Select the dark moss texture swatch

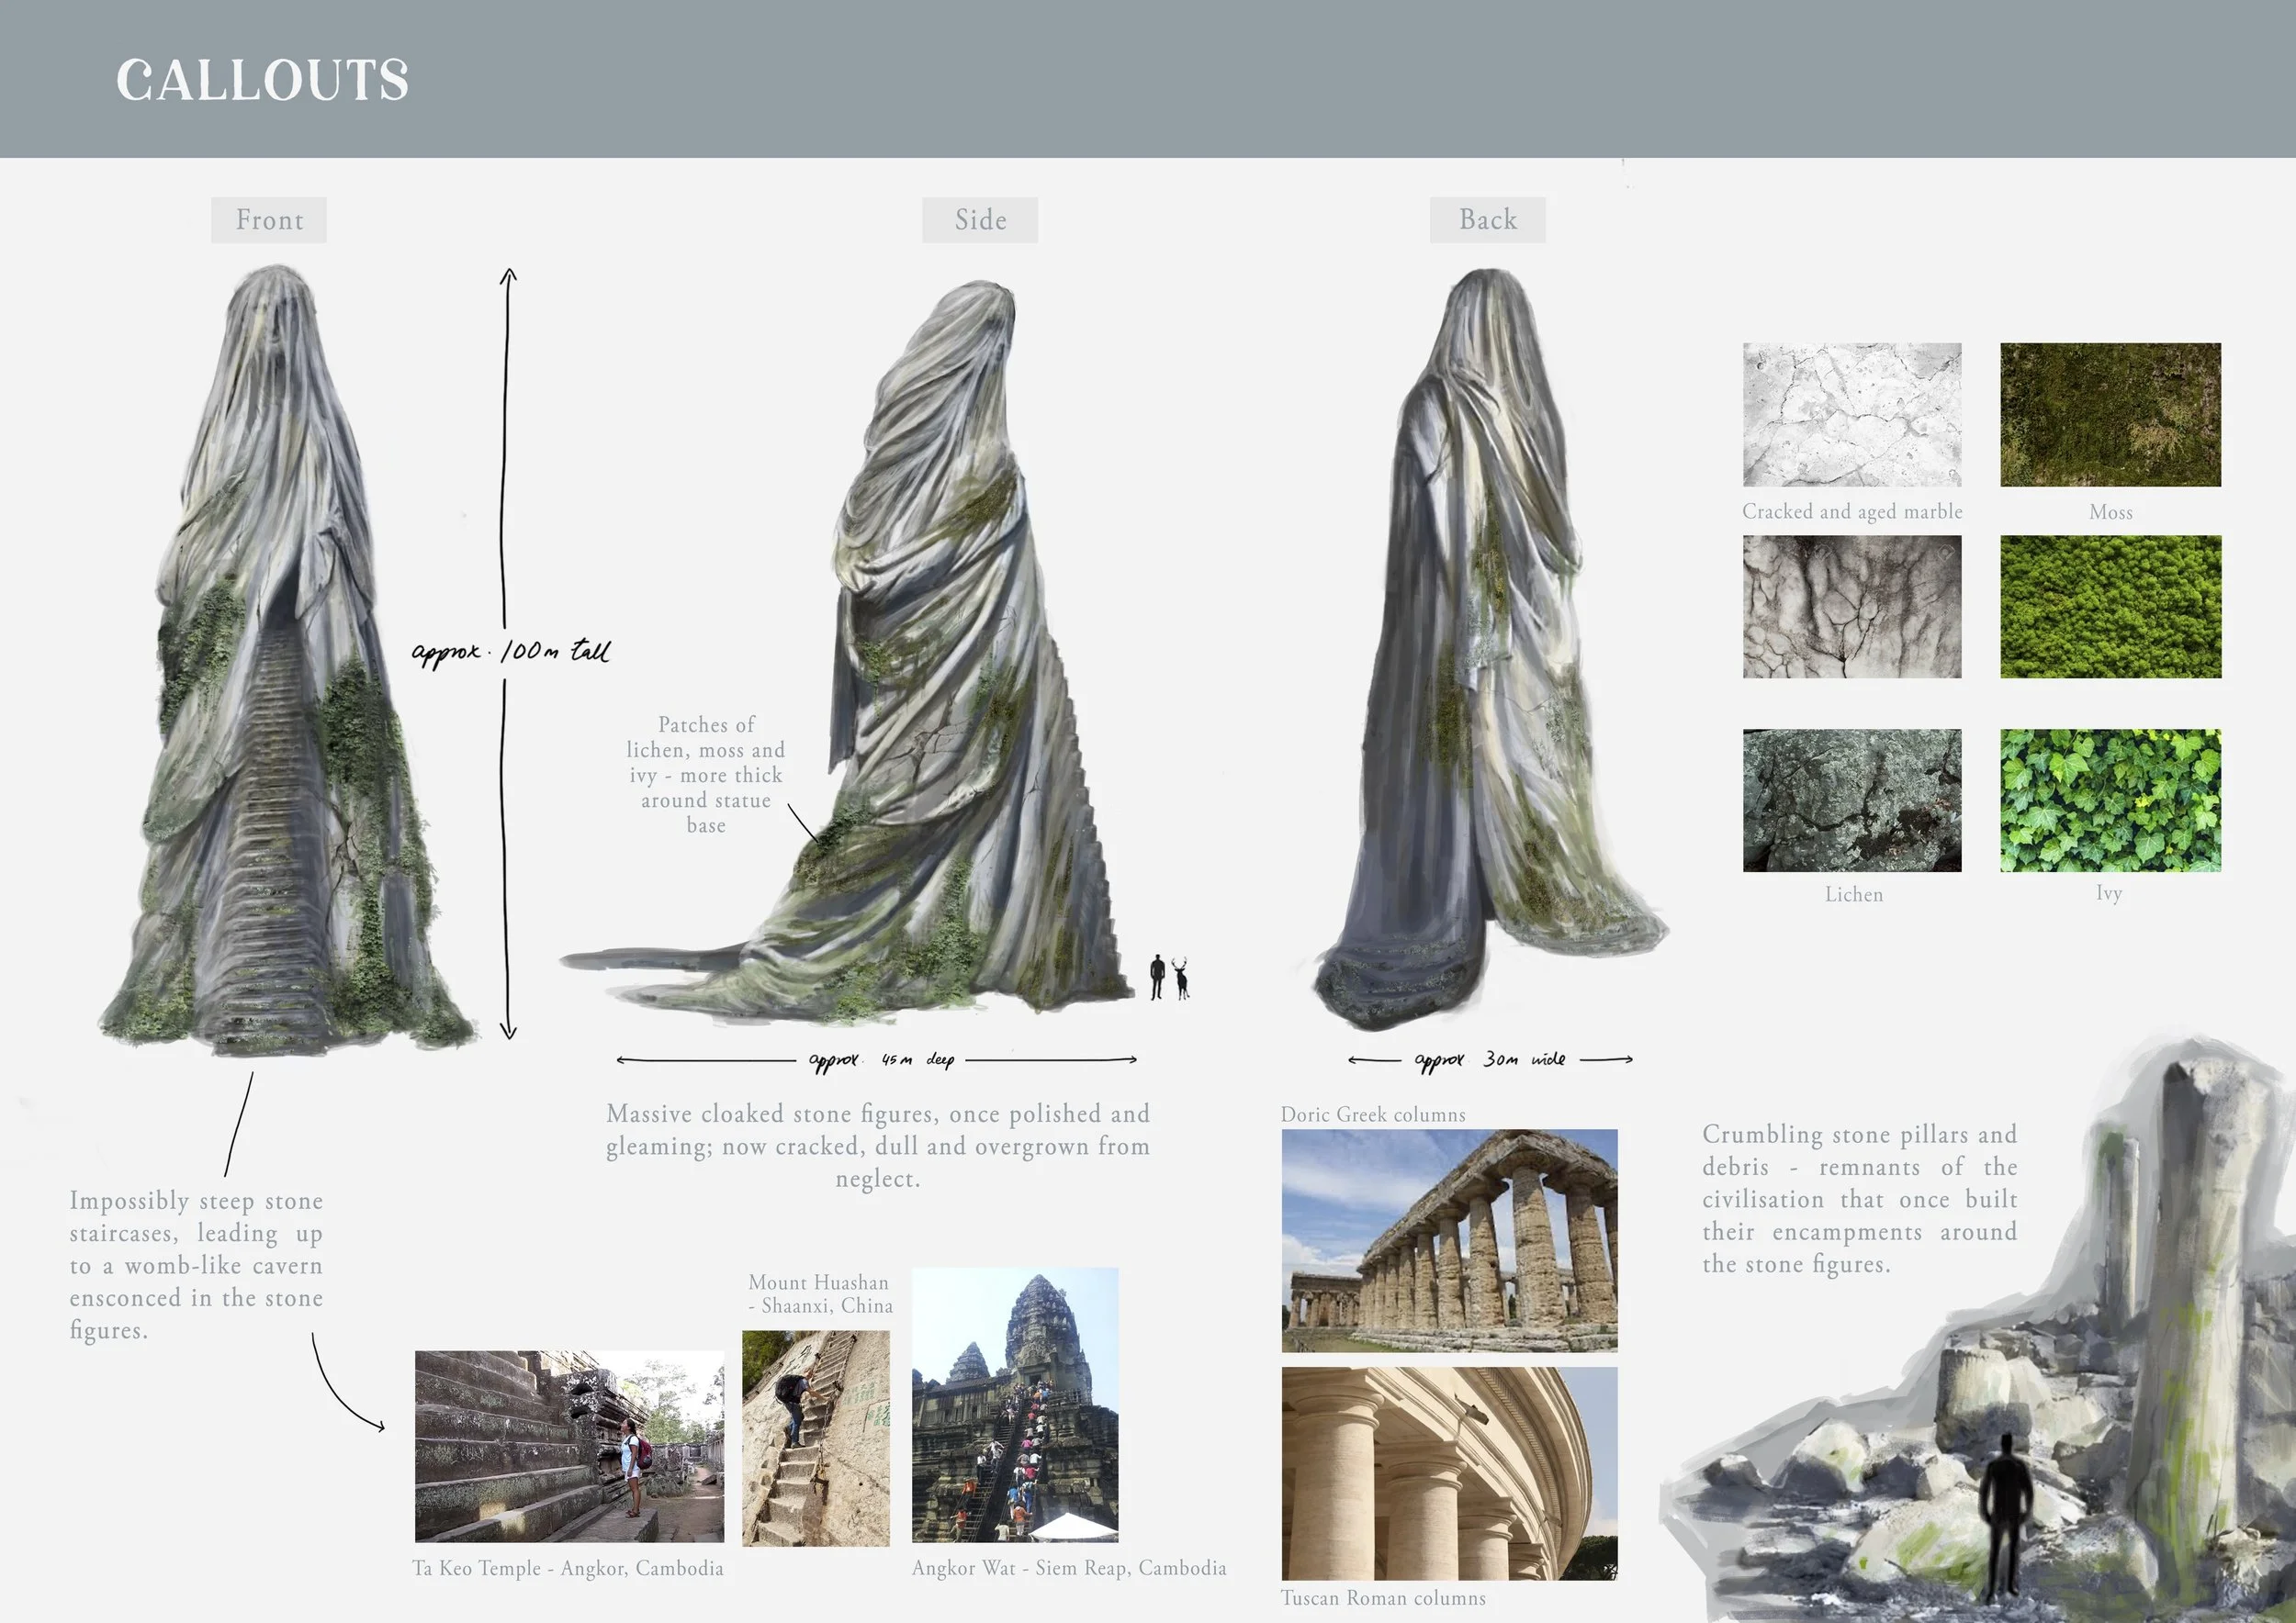point(2110,415)
